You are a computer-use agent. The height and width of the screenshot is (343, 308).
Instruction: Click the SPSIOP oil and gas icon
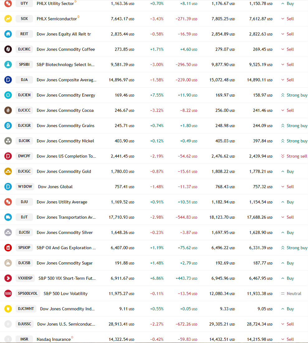(x=8, y=248)
